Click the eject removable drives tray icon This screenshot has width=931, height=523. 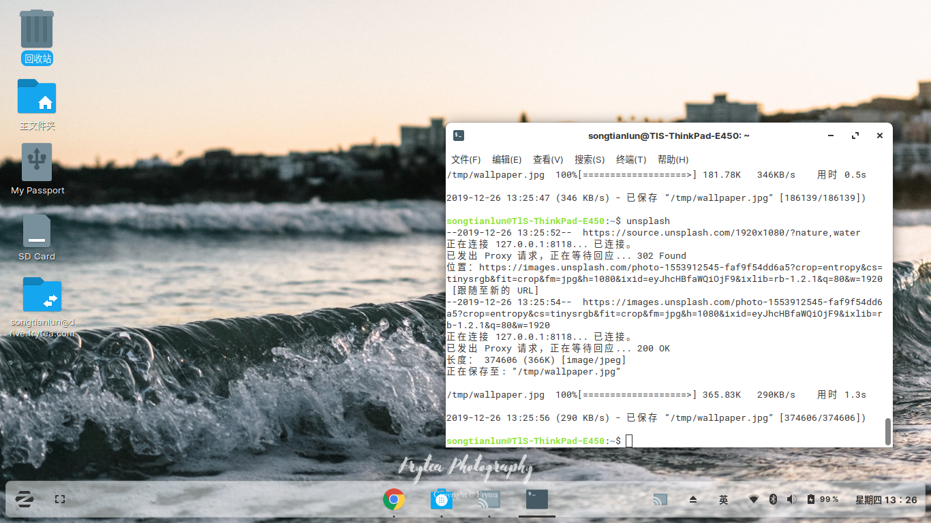(x=693, y=500)
